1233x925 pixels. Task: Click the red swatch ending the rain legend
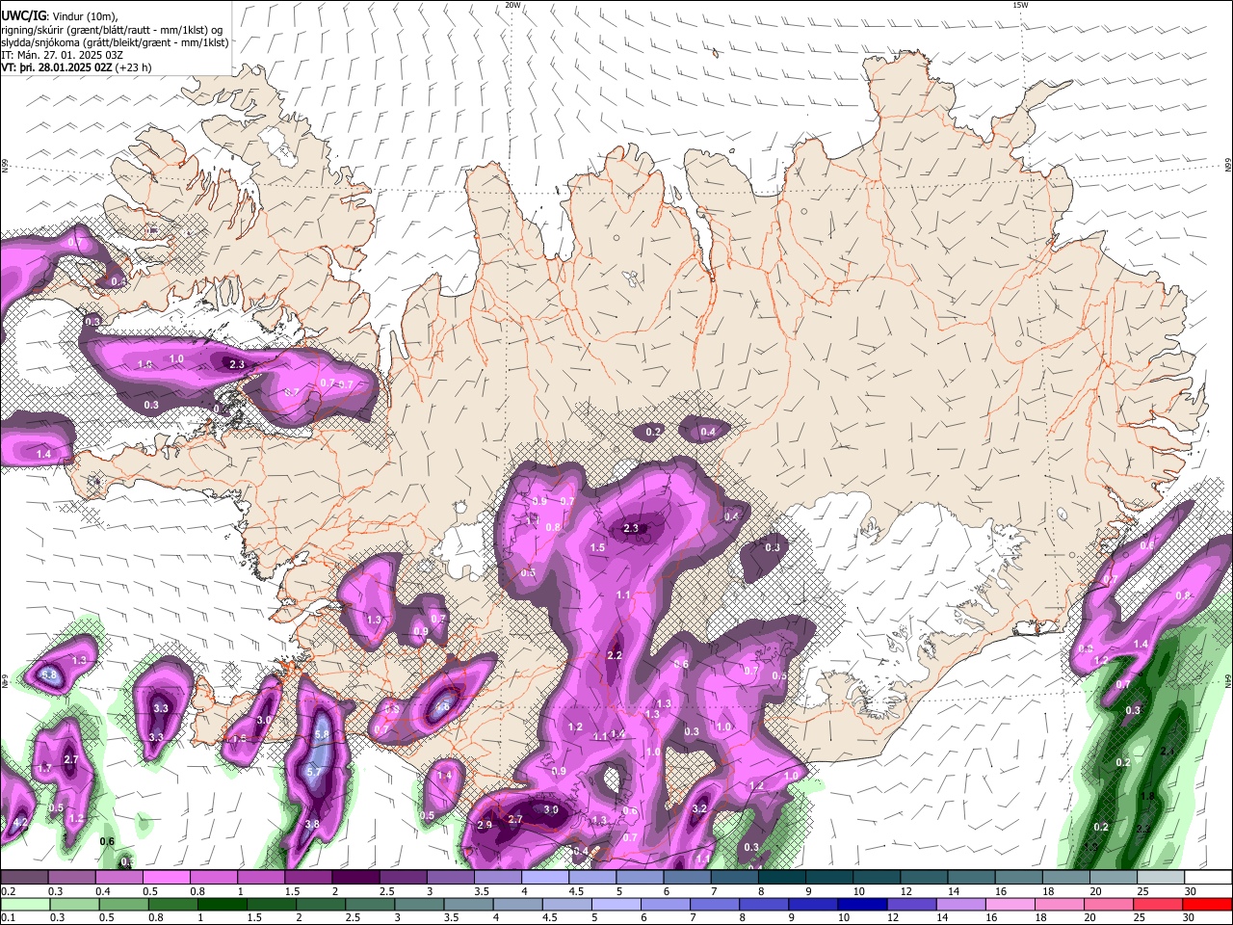[x=1207, y=904]
